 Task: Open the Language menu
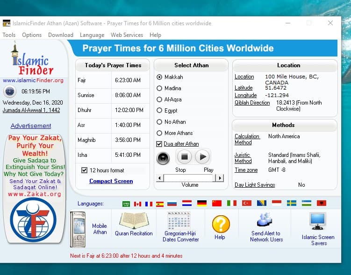click(x=92, y=35)
